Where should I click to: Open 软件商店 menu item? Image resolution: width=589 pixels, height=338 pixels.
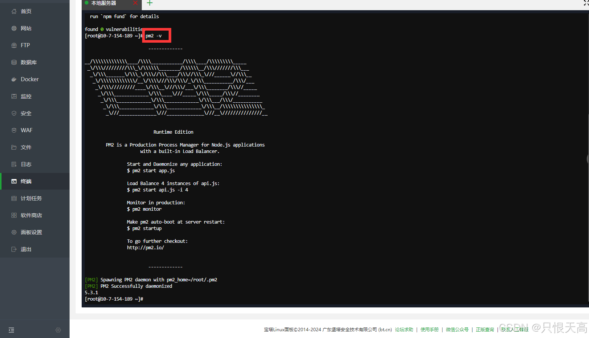pyautogui.click(x=35, y=215)
